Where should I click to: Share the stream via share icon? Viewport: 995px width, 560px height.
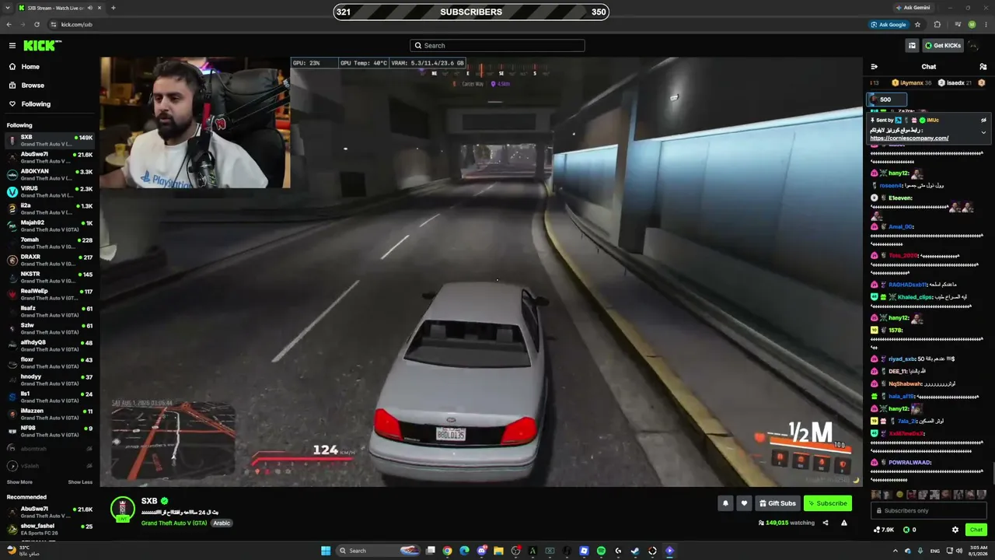[826, 523]
